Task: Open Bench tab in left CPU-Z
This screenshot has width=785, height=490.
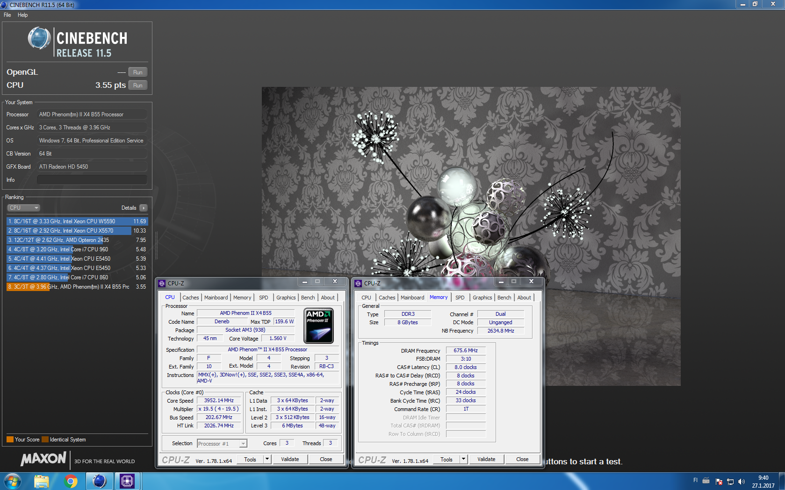Action: coord(308,298)
